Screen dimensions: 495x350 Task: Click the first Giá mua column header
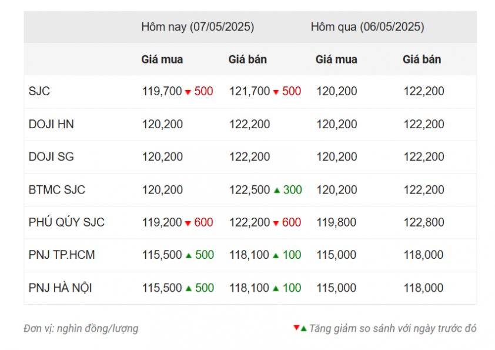[162, 59]
